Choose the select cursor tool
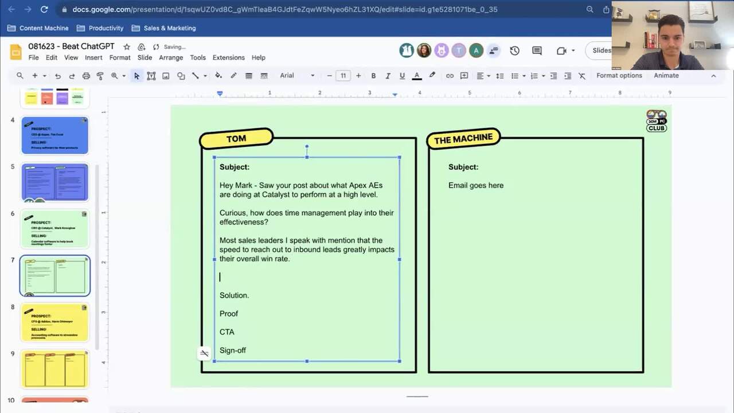Viewport: 734px width, 413px height. [136, 76]
